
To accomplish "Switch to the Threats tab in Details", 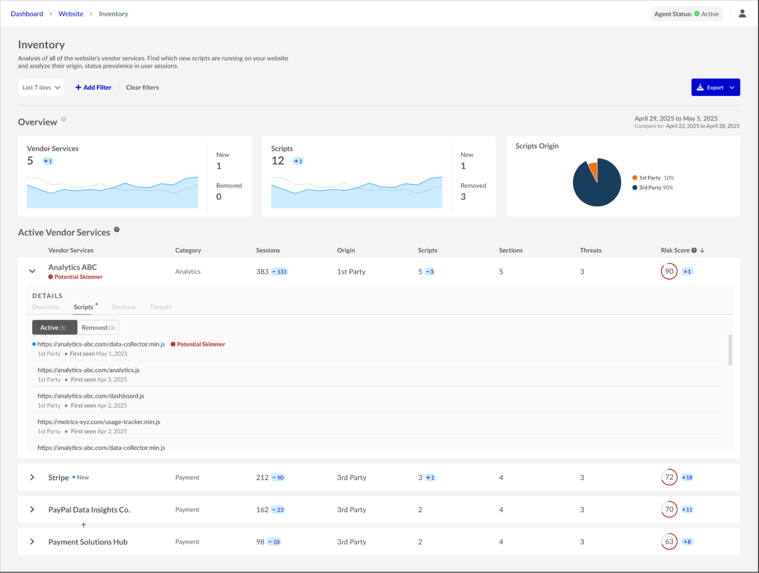I will 160,307.
